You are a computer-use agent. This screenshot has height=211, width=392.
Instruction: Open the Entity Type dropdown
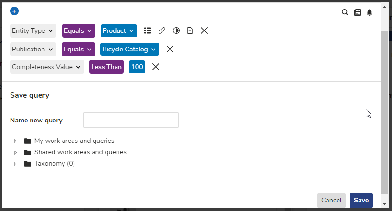click(x=33, y=30)
